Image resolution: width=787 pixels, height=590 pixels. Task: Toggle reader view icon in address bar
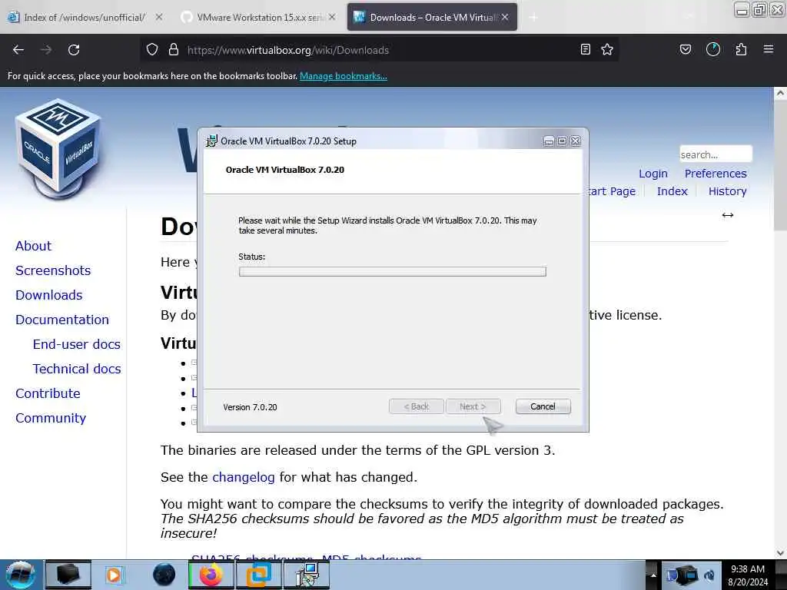tap(585, 50)
